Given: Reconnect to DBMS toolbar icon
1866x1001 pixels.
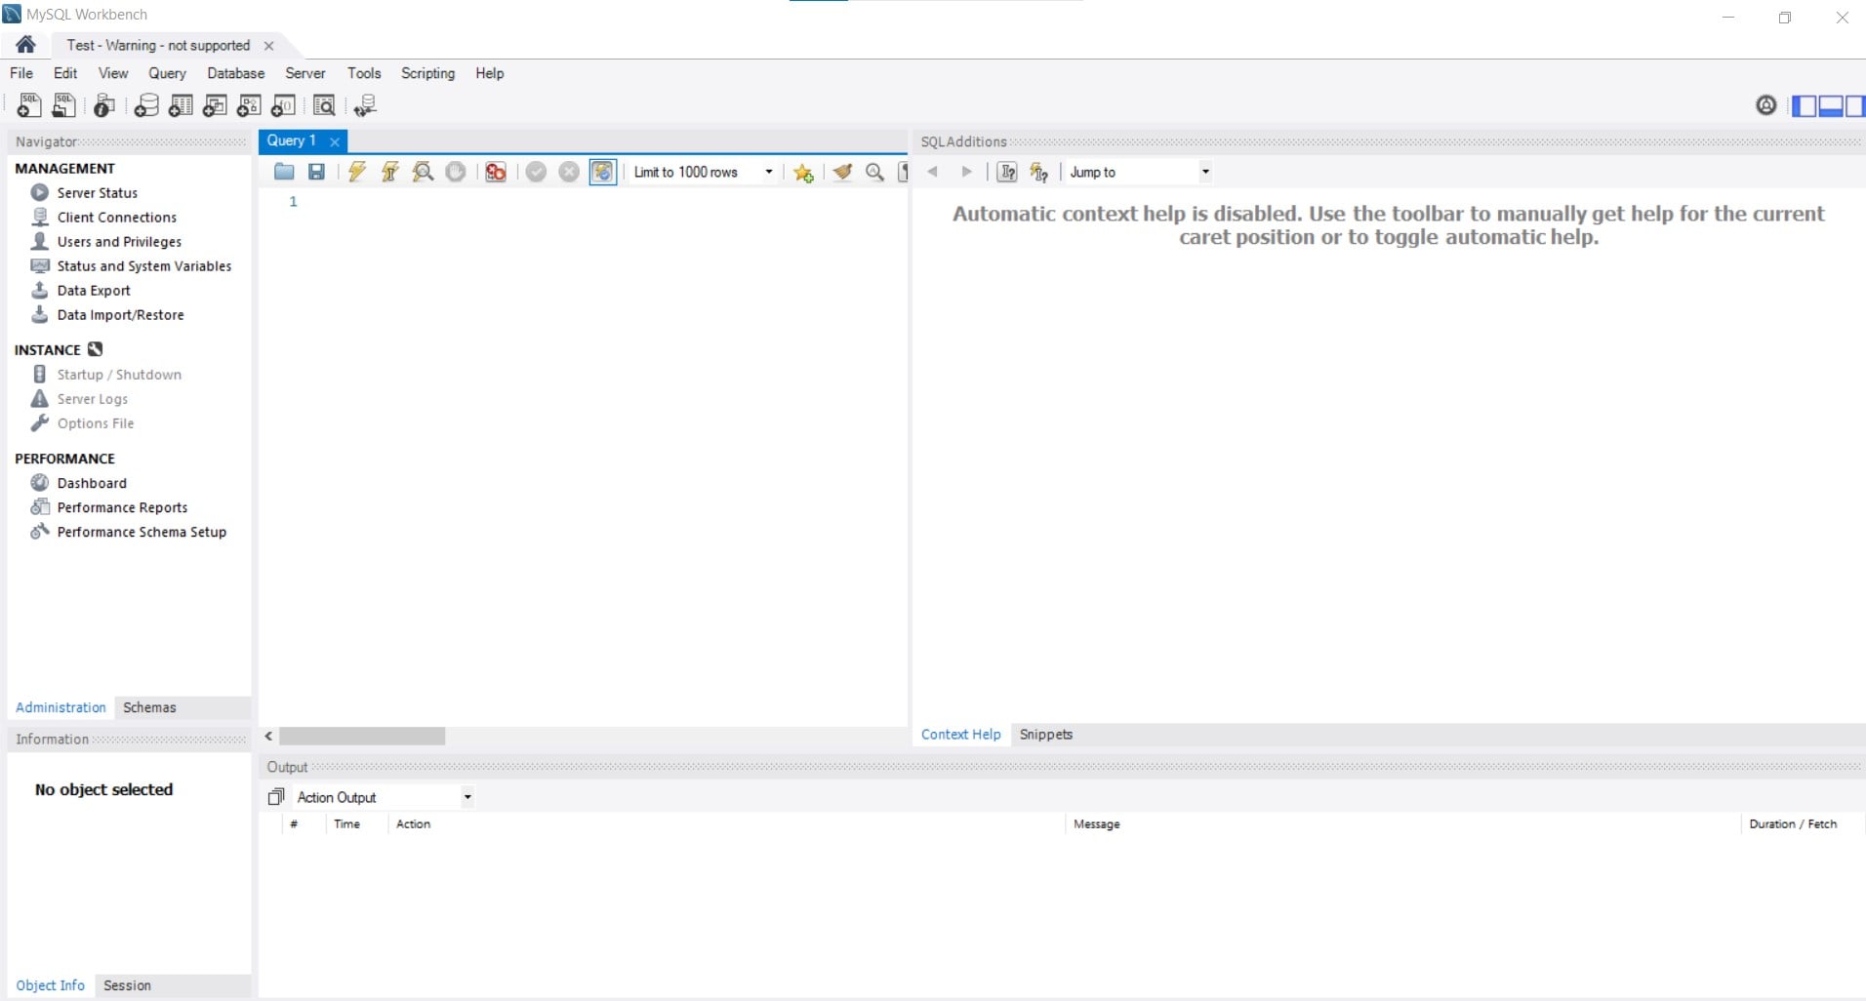Looking at the screenshot, I should click(365, 105).
